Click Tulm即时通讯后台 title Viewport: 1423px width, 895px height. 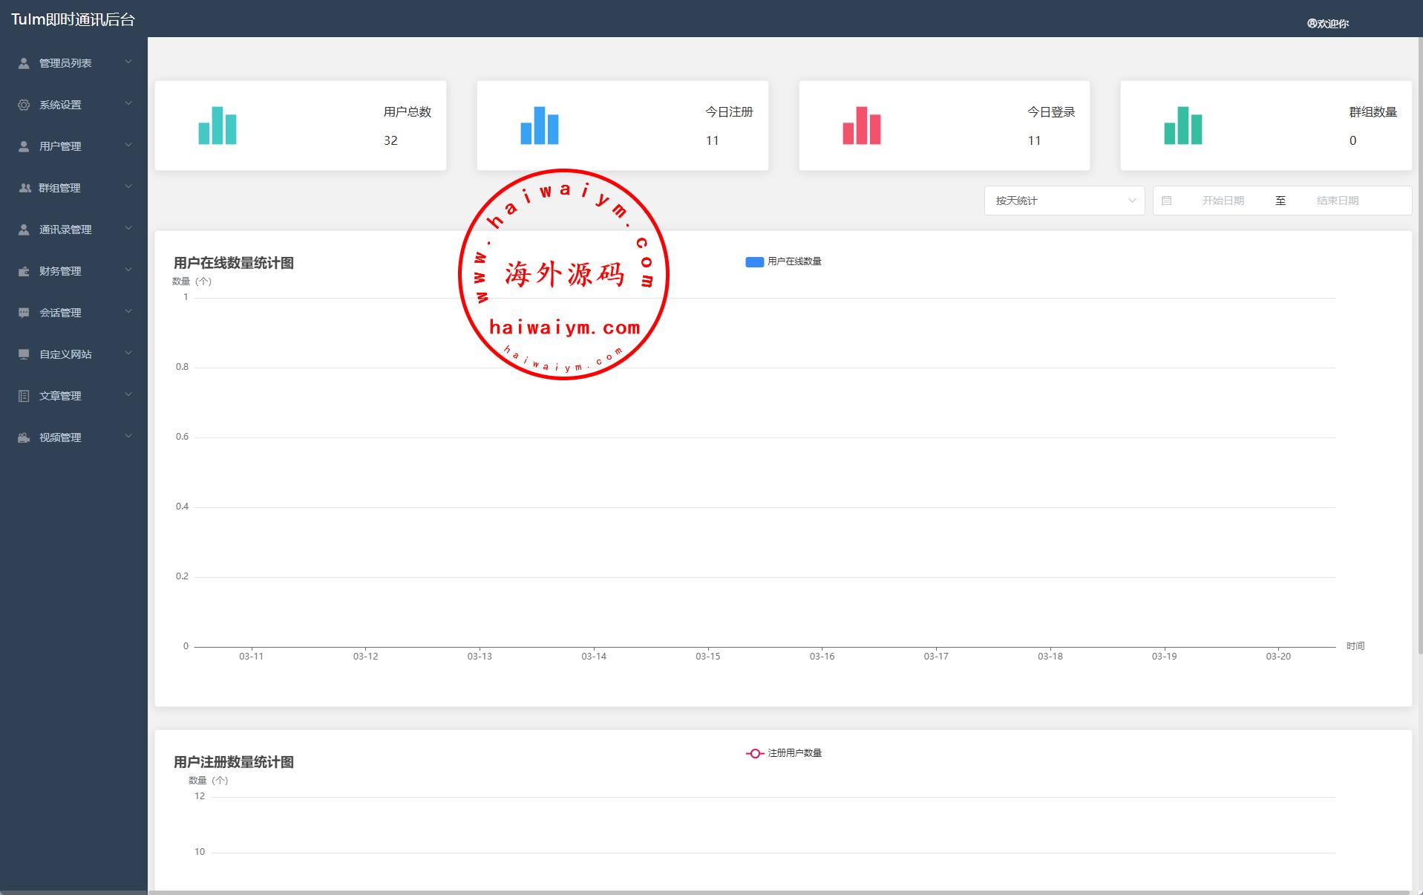click(x=73, y=20)
